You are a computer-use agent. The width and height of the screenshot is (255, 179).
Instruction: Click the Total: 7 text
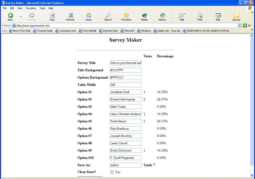149,165
